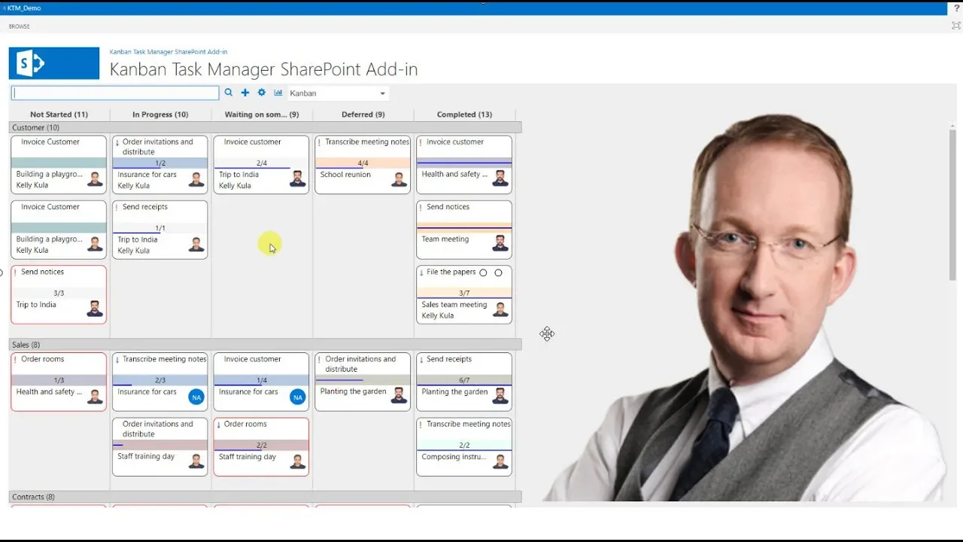Click high priority mark on Transcribe meeting notes School reunion

pos(320,142)
